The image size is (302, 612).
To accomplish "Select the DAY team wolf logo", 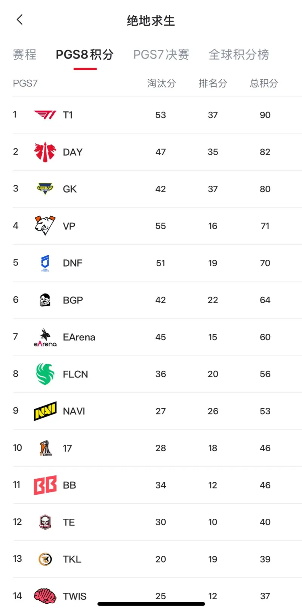I will (45, 152).
